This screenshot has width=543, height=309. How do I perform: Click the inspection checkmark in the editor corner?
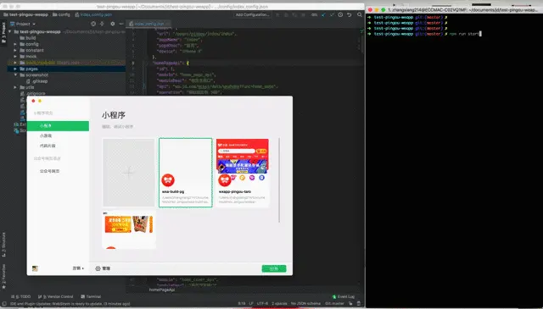(x=361, y=31)
